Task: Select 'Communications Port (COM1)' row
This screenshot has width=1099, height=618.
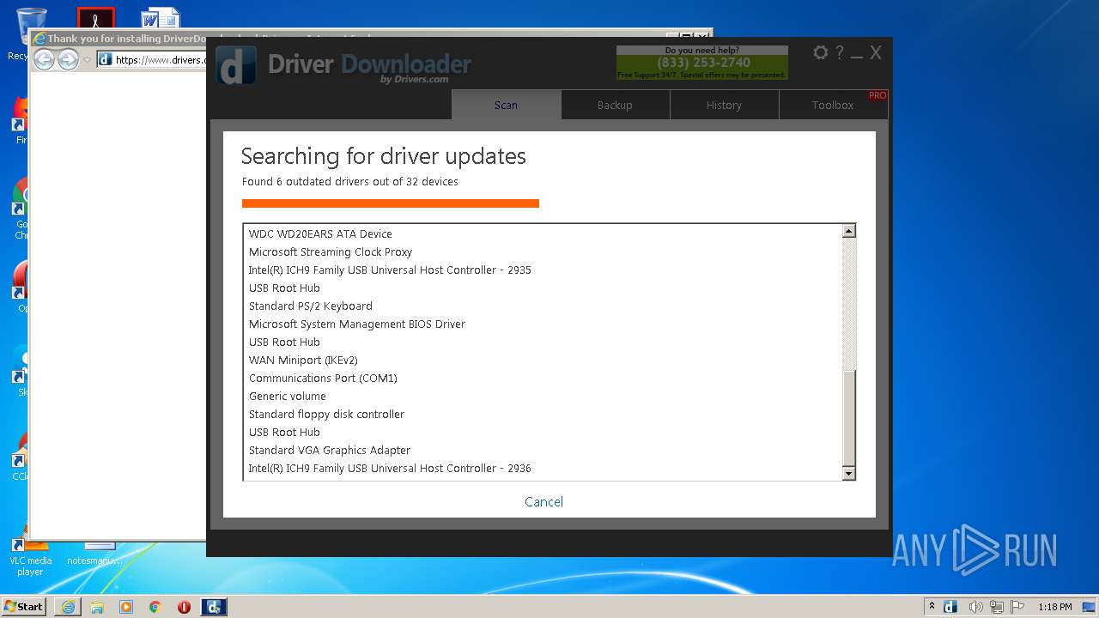Action: tap(543, 378)
